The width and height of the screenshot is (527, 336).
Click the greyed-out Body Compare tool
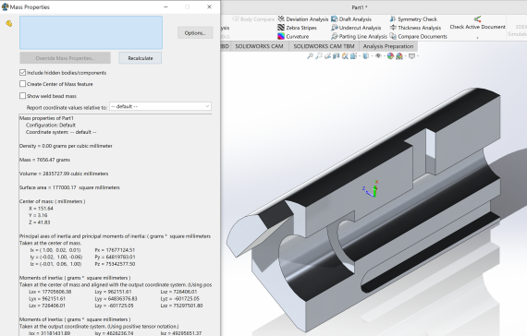(253, 19)
